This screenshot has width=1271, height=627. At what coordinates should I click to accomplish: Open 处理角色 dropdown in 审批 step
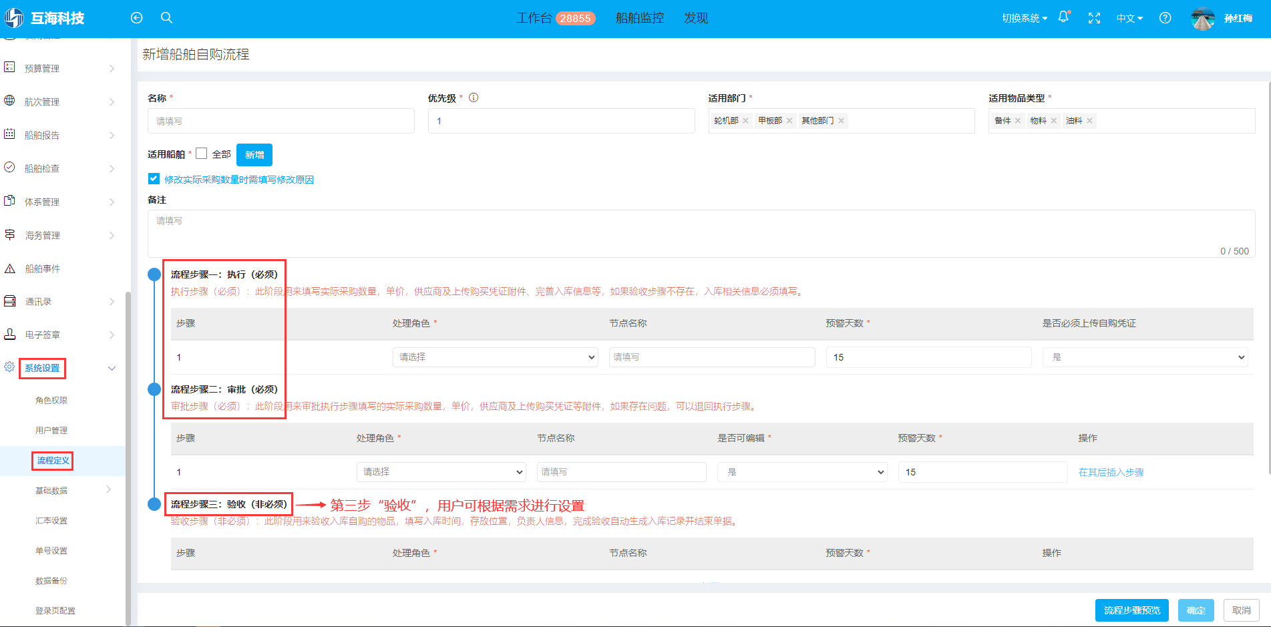(x=441, y=472)
